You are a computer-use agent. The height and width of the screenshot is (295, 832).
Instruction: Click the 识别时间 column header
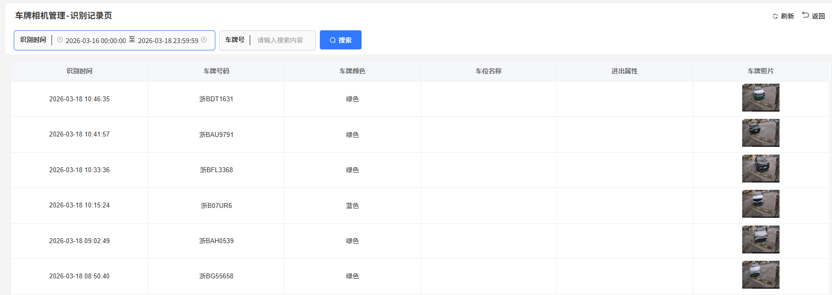click(79, 71)
